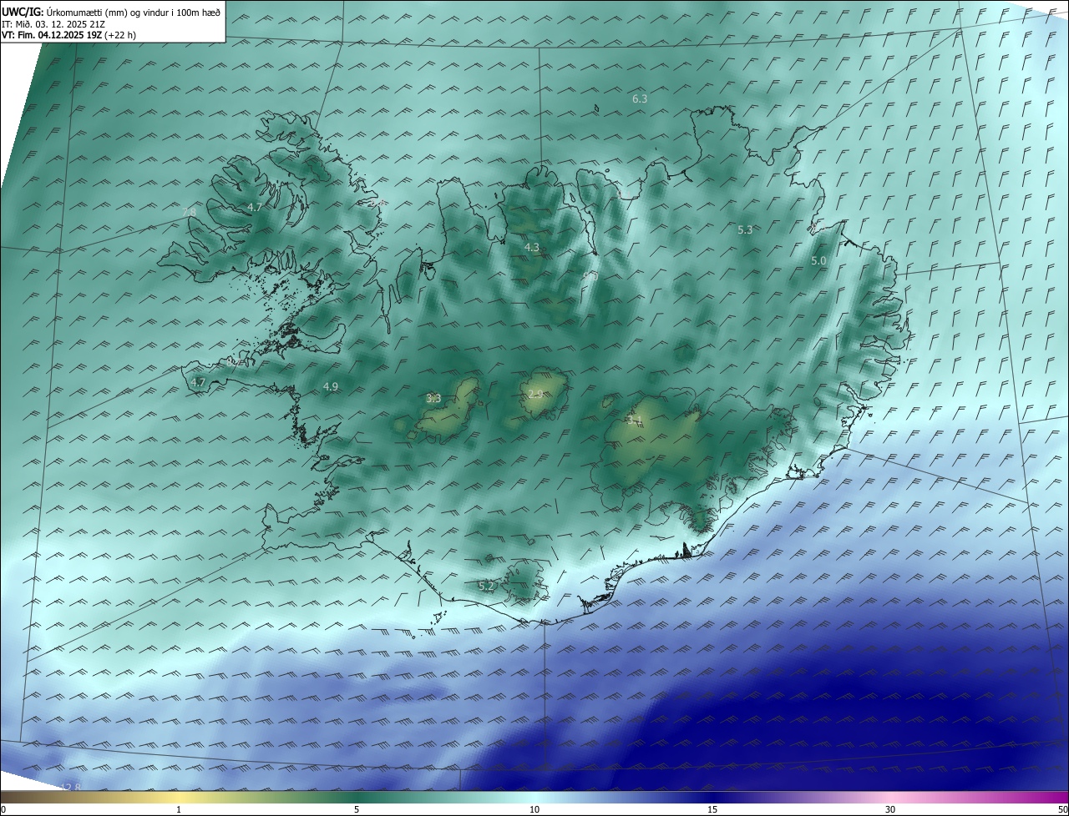Click the '10' label on the color scale

[534, 809]
